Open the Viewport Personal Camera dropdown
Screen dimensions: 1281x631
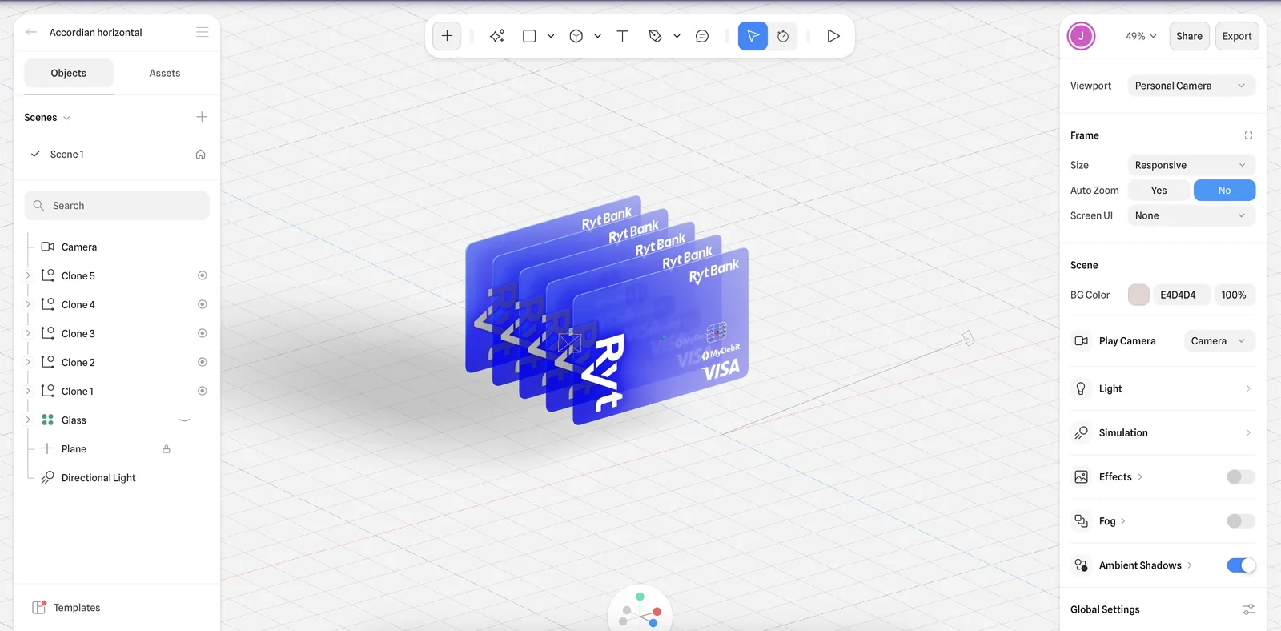[x=1191, y=86]
